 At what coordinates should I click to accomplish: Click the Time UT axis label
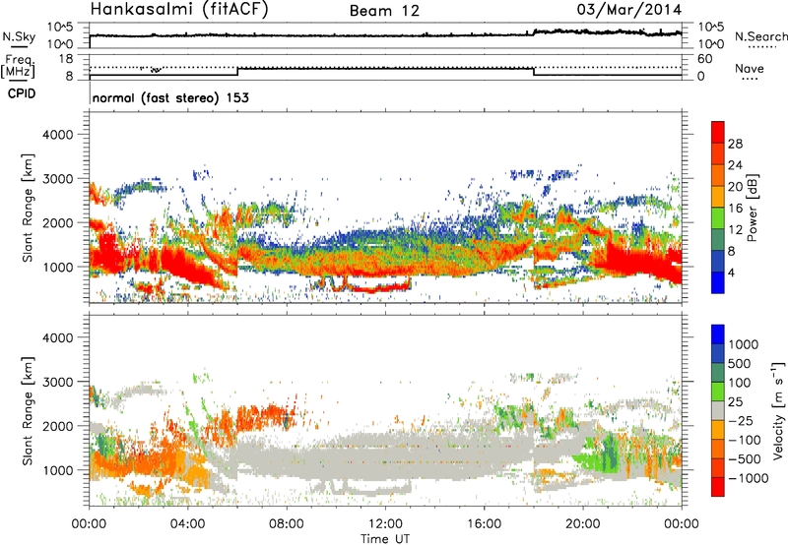pyautogui.click(x=385, y=539)
